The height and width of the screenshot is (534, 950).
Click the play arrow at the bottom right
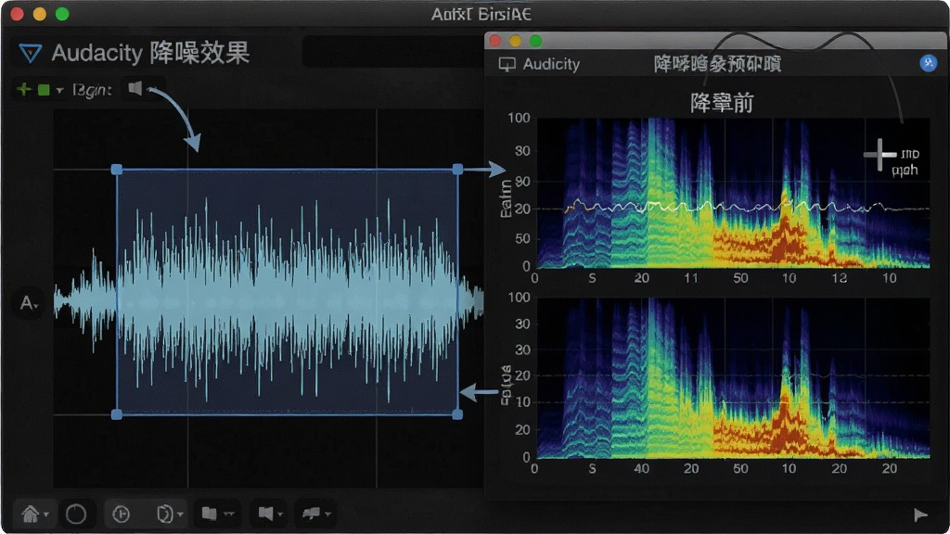(x=920, y=515)
